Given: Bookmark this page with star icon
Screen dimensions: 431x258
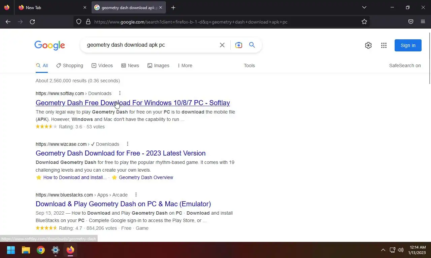Looking at the screenshot, I should coord(364,22).
